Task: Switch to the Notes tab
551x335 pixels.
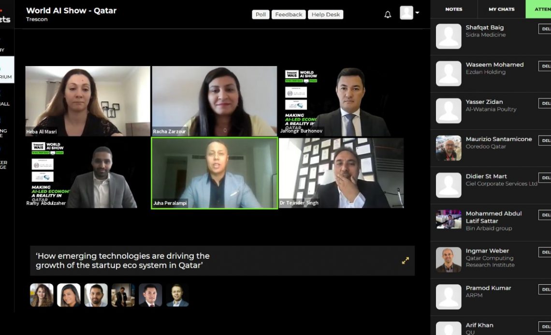Action: [454, 9]
